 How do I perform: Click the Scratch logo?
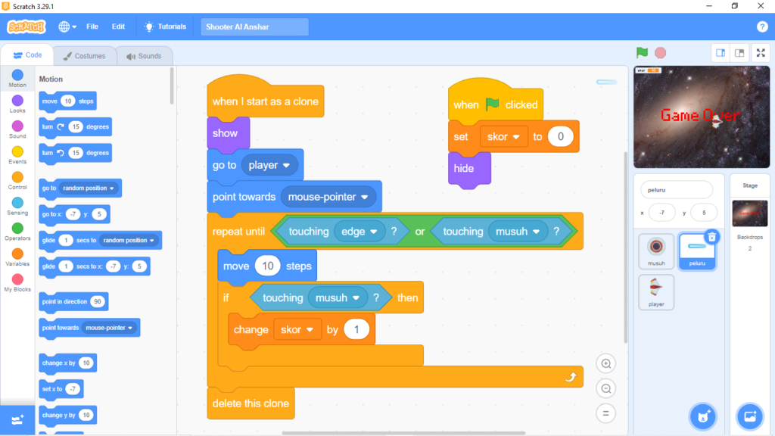(26, 26)
